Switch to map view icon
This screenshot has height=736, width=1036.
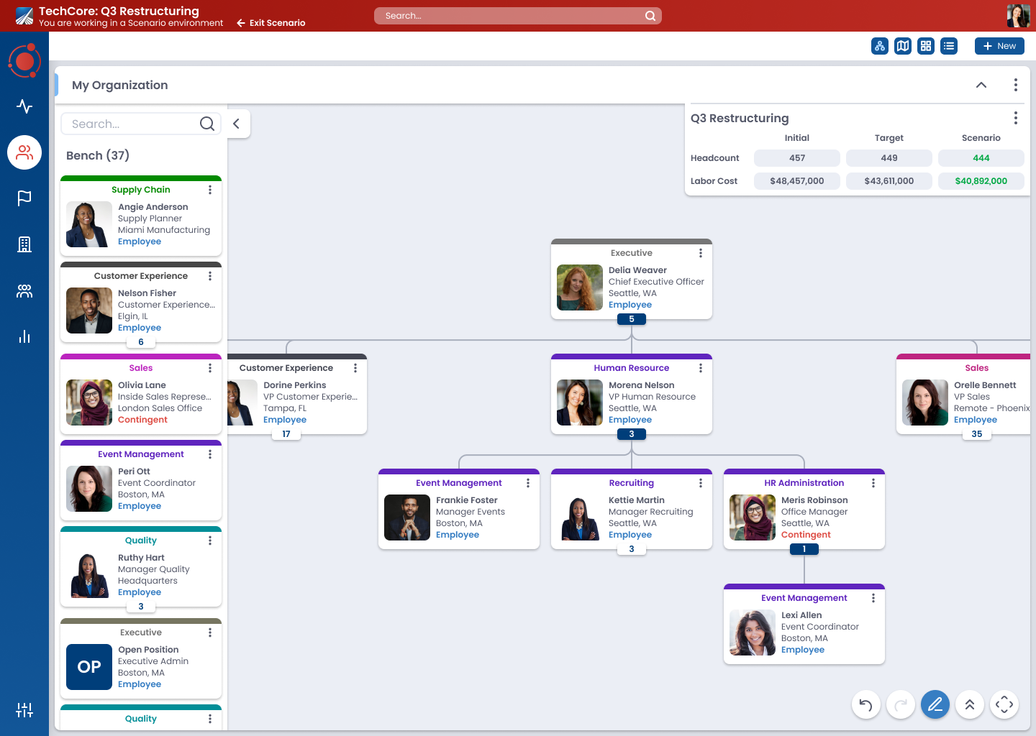903,46
